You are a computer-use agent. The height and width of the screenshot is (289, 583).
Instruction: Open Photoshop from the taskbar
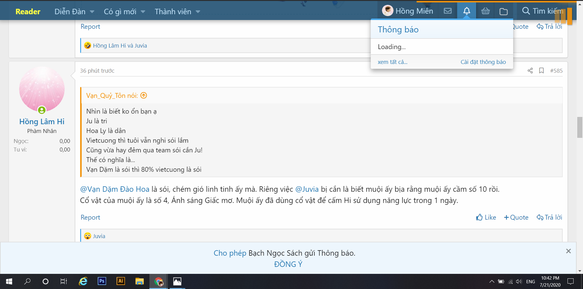pyautogui.click(x=102, y=281)
